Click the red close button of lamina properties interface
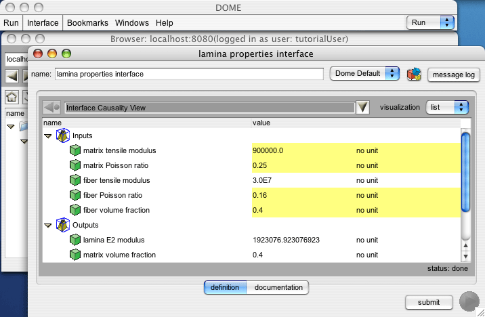The width and height of the screenshot is (485, 317). pos(38,54)
